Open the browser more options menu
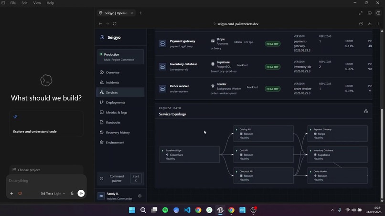Screen dimensions: 385x216 tap(378, 24)
